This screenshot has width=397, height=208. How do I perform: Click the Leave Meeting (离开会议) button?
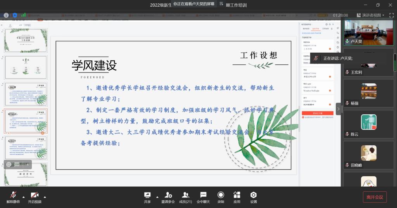[375, 197]
